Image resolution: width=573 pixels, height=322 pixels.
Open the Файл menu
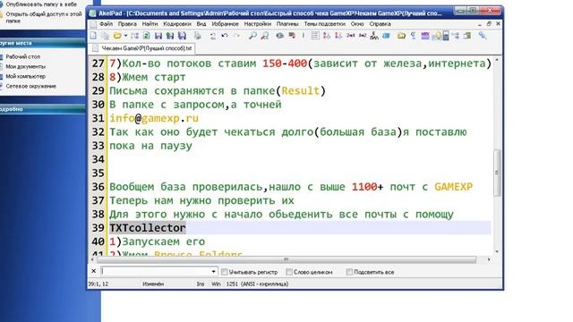pos(106,24)
